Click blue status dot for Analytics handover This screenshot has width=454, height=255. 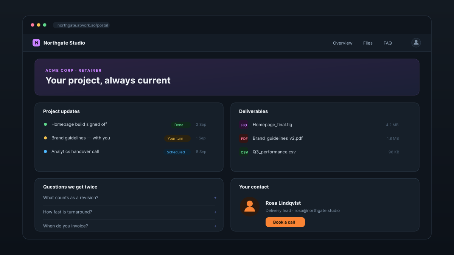(x=45, y=151)
